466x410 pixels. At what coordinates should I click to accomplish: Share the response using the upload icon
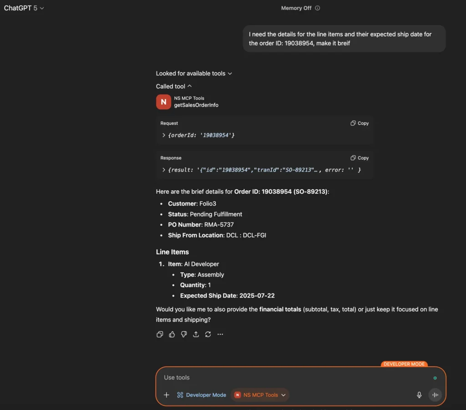(x=196, y=334)
